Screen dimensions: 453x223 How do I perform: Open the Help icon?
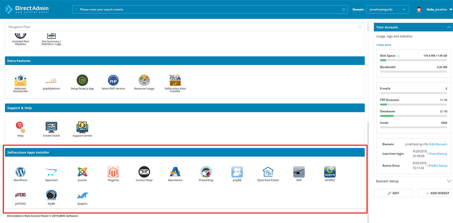pyautogui.click(x=20, y=127)
